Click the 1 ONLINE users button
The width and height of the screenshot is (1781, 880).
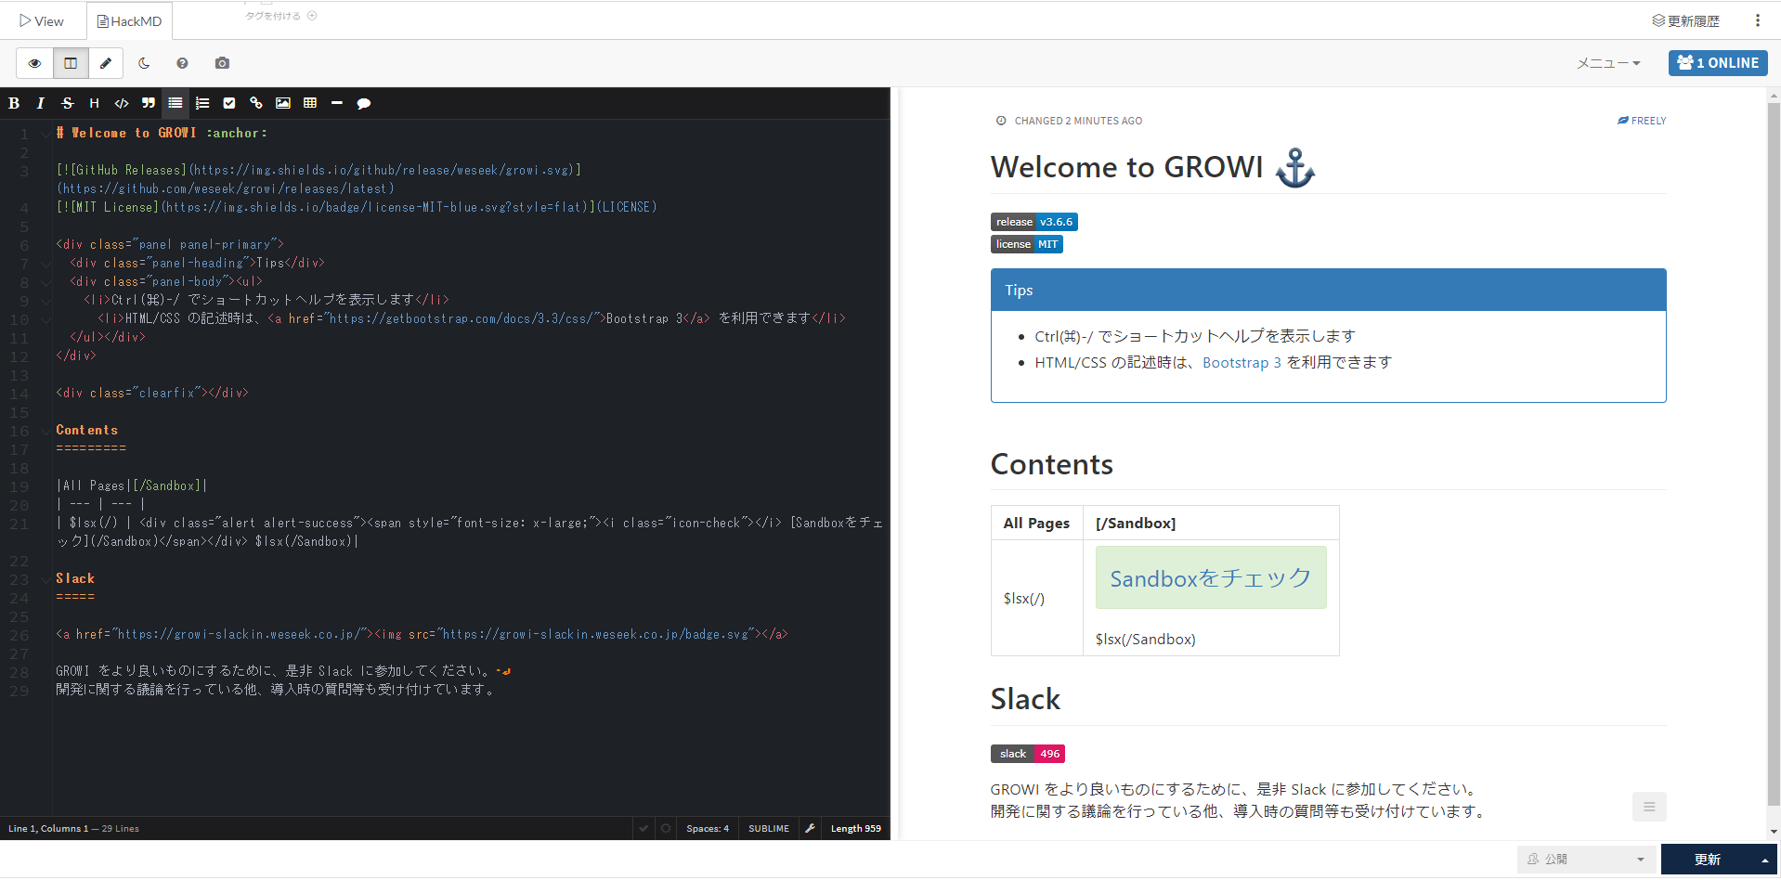tap(1718, 63)
